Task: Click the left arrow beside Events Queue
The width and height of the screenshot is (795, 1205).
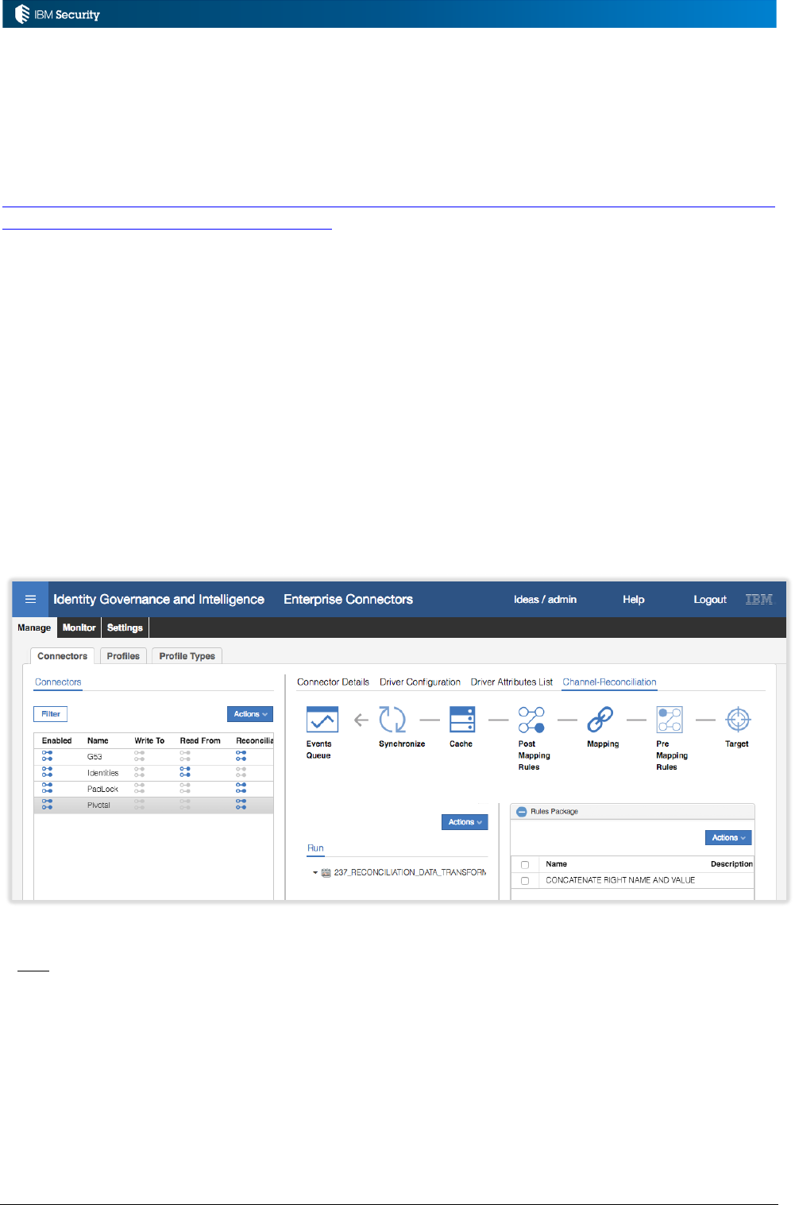Action: [361, 720]
